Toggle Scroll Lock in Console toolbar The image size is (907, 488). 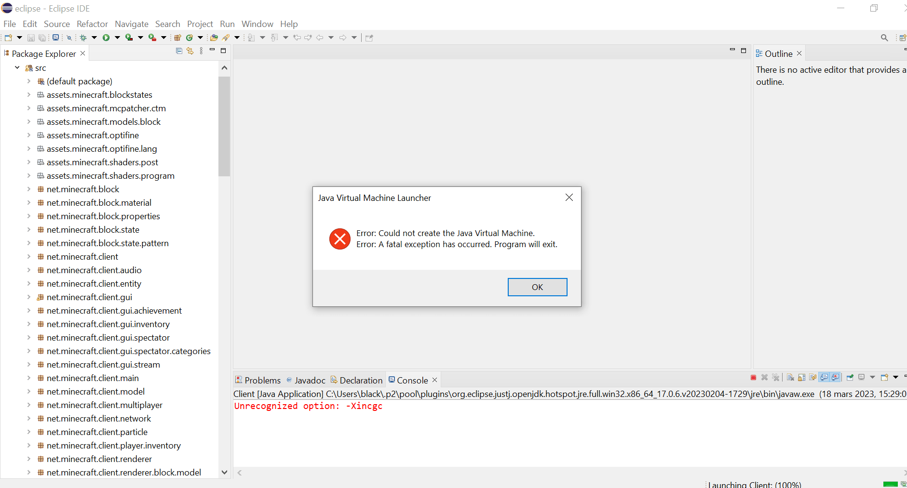pos(801,377)
